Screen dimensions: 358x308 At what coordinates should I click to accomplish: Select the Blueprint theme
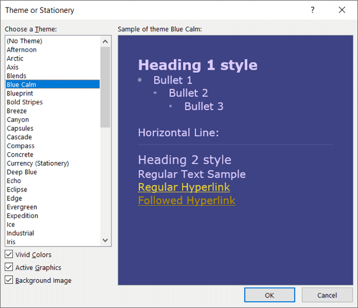(53, 94)
